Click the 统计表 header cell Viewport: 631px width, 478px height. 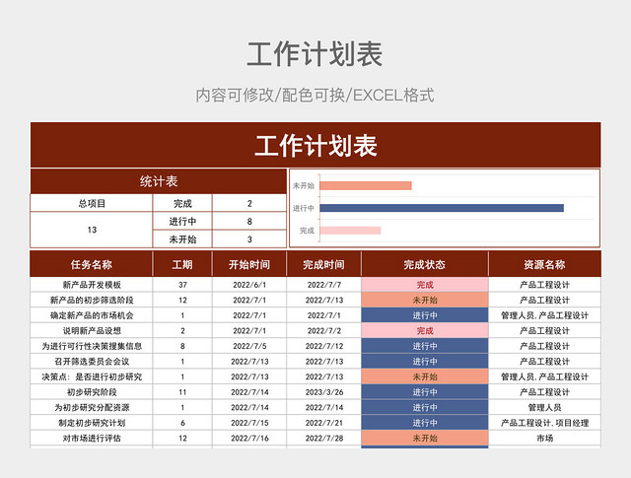pos(159,181)
